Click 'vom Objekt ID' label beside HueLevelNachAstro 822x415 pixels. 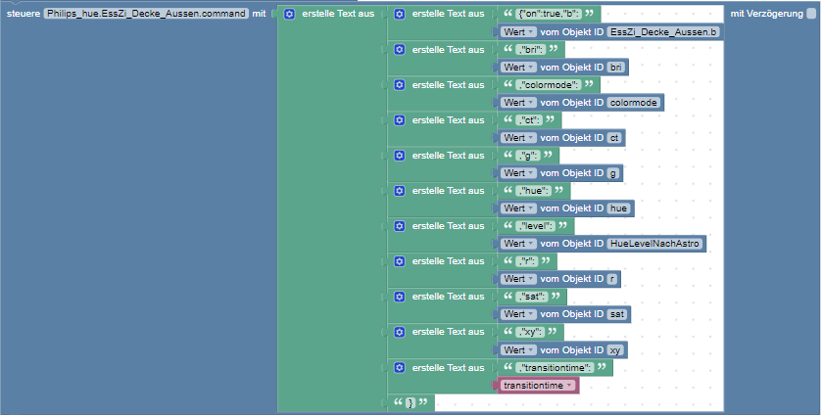[571, 244]
